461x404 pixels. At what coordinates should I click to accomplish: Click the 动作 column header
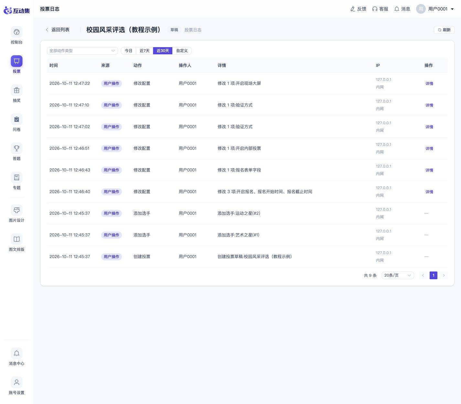click(138, 65)
